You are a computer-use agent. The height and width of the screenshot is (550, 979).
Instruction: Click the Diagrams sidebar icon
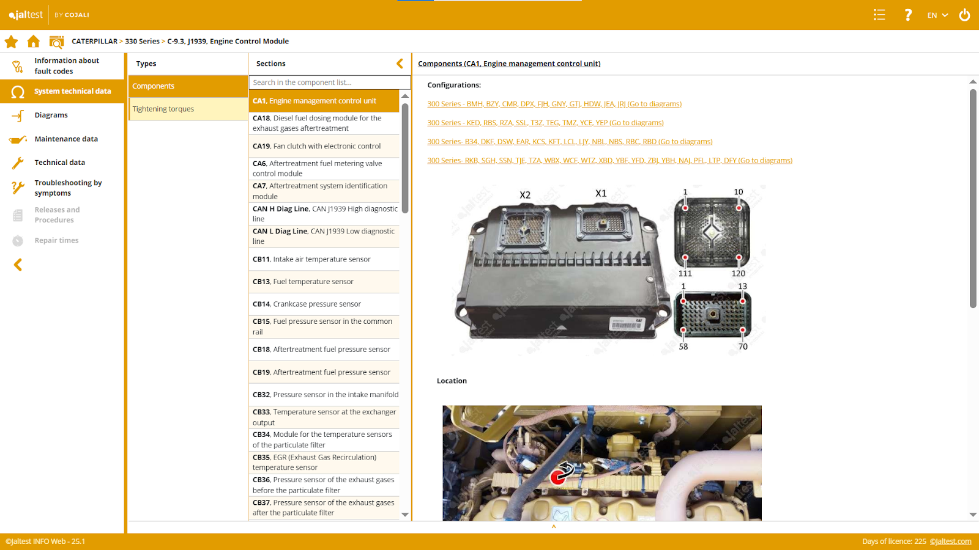(x=18, y=116)
